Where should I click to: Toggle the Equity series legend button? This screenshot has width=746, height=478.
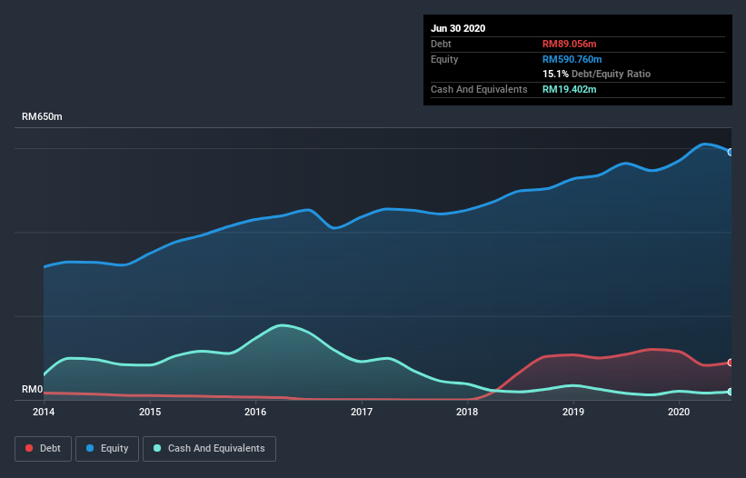click(107, 449)
